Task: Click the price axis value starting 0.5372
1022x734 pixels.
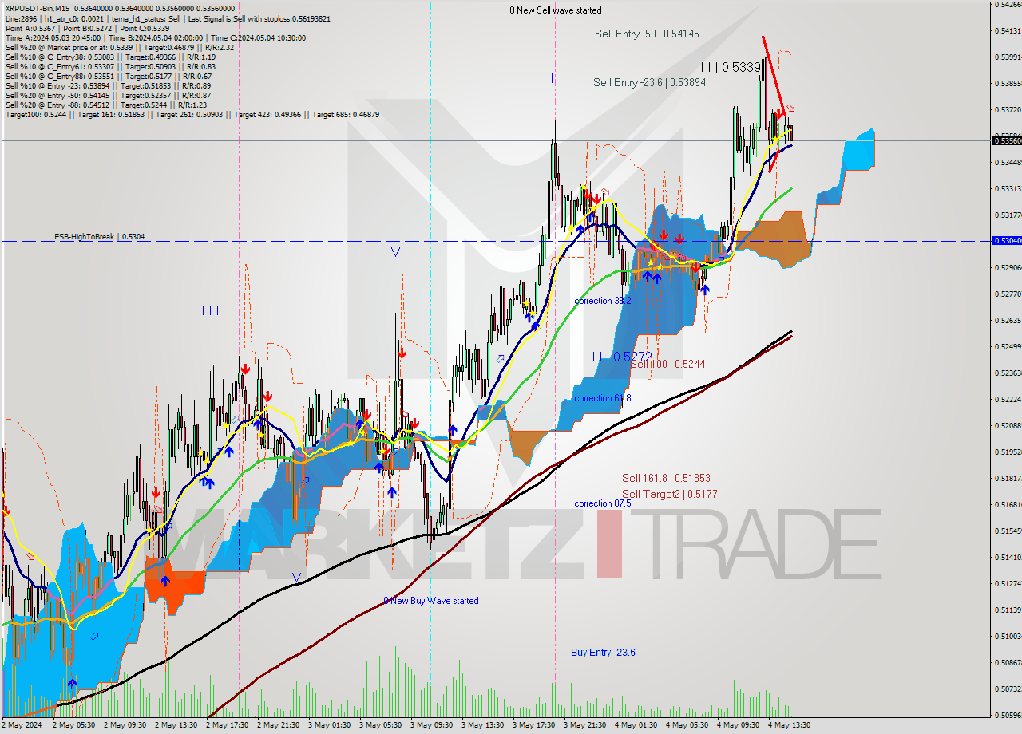Action: click(x=1008, y=109)
